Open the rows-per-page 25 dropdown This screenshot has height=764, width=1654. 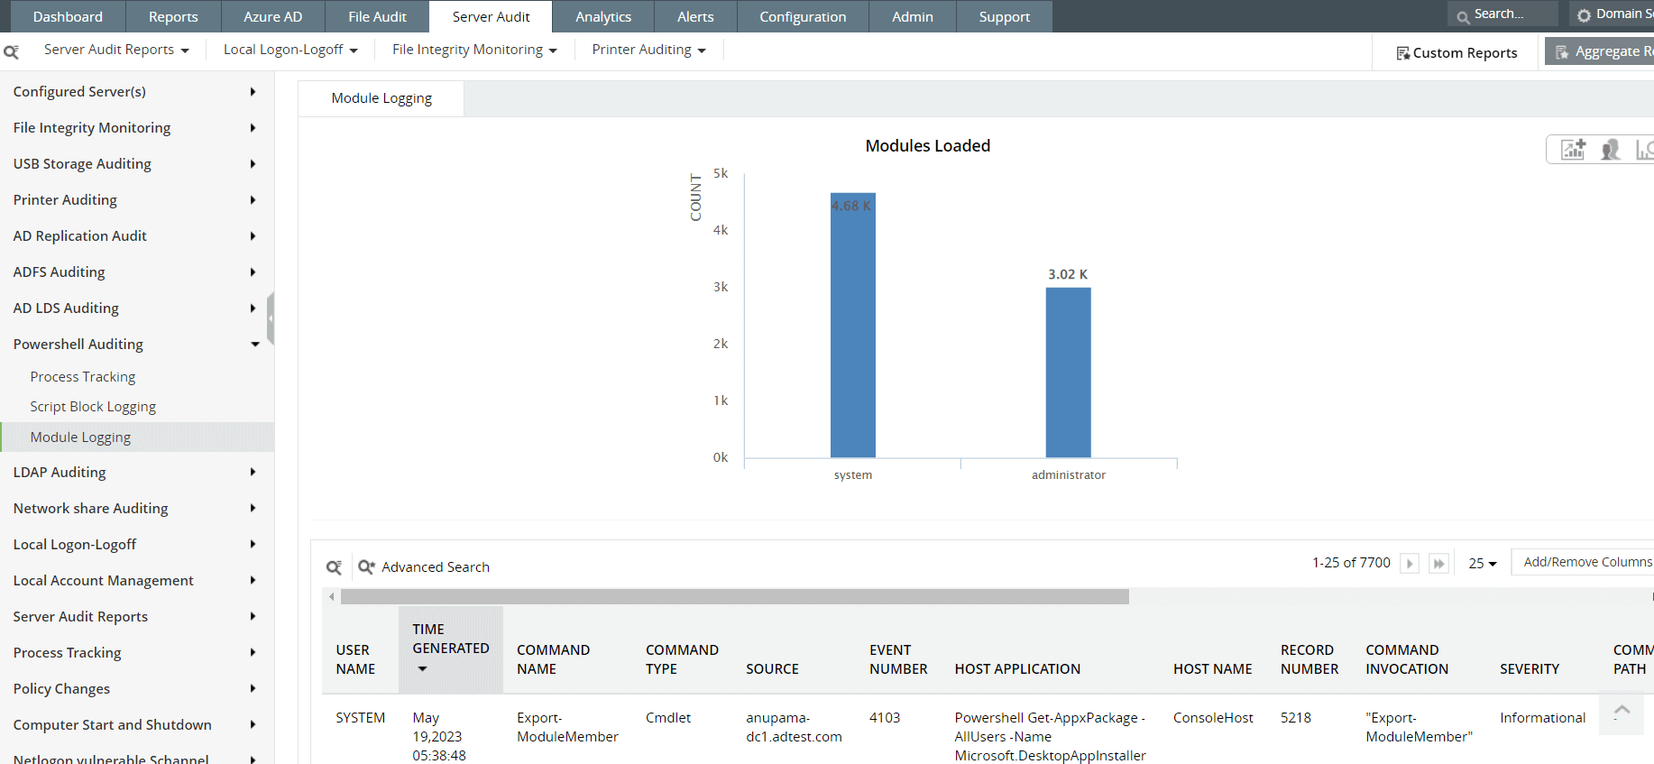click(1482, 564)
